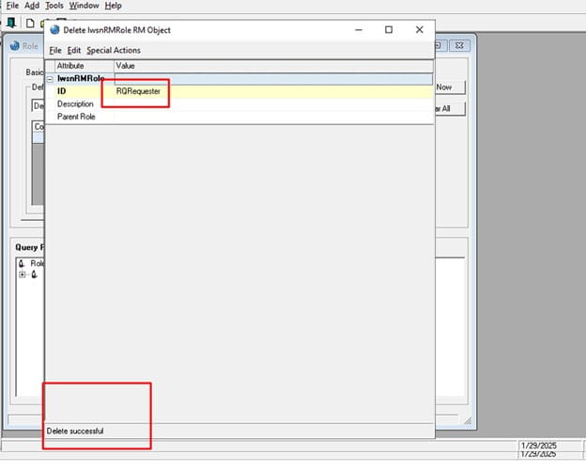Open the Help menu in main menu bar
The height and width of the screenshot is (471, 586).
point(113,6)
